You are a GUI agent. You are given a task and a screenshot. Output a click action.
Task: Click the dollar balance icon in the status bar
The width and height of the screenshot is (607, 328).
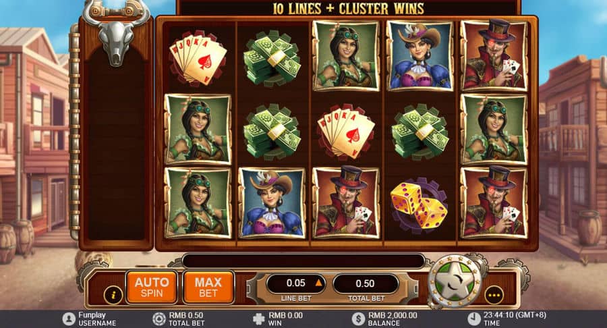click(x=359, y=319)
